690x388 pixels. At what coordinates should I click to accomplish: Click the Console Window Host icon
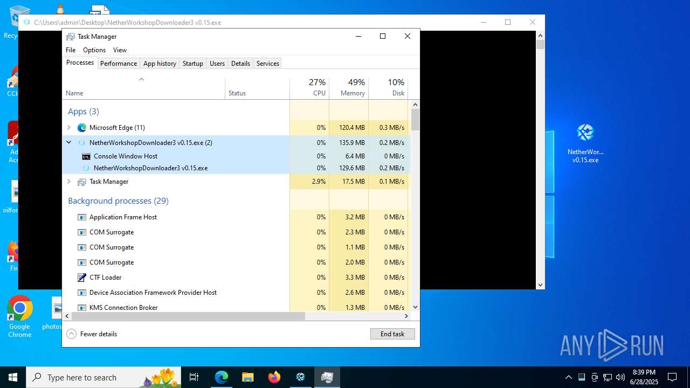86,156
